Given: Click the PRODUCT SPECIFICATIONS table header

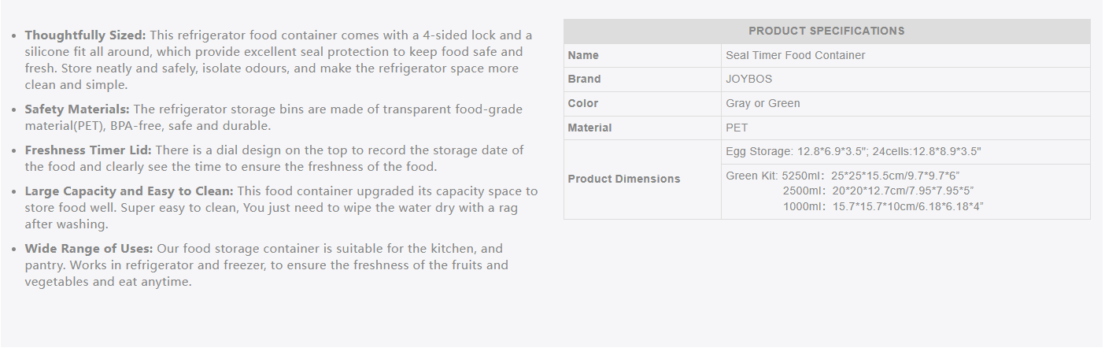Looking at the screenshot, I should 826,31.
